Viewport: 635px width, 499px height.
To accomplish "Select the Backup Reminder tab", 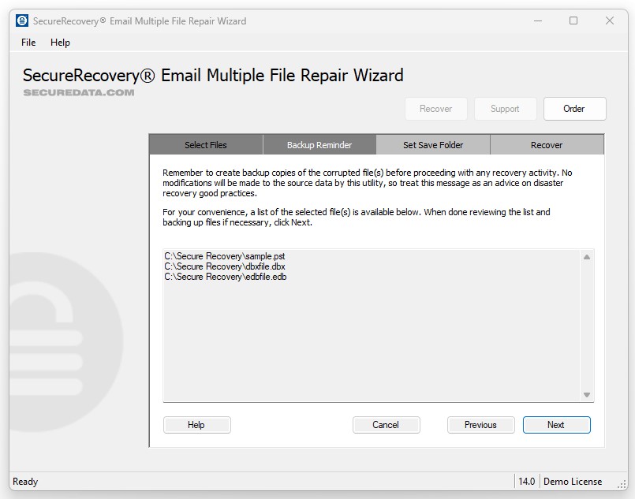I will 319,145.
